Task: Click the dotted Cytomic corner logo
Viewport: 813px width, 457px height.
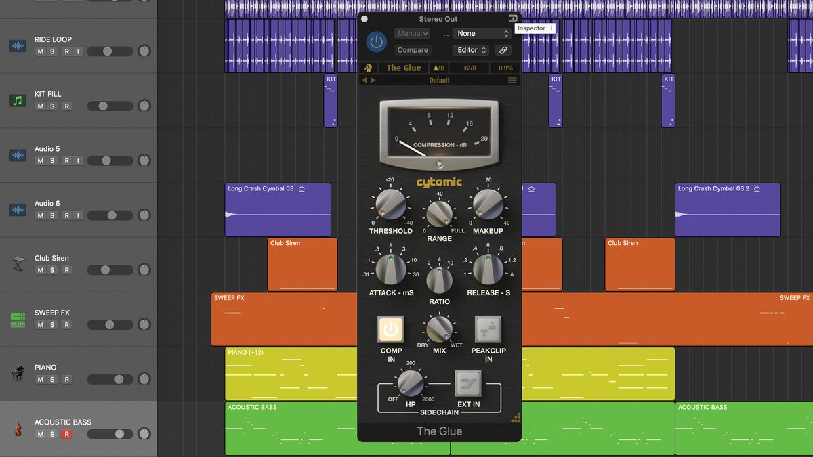Action: coord(516,418)
